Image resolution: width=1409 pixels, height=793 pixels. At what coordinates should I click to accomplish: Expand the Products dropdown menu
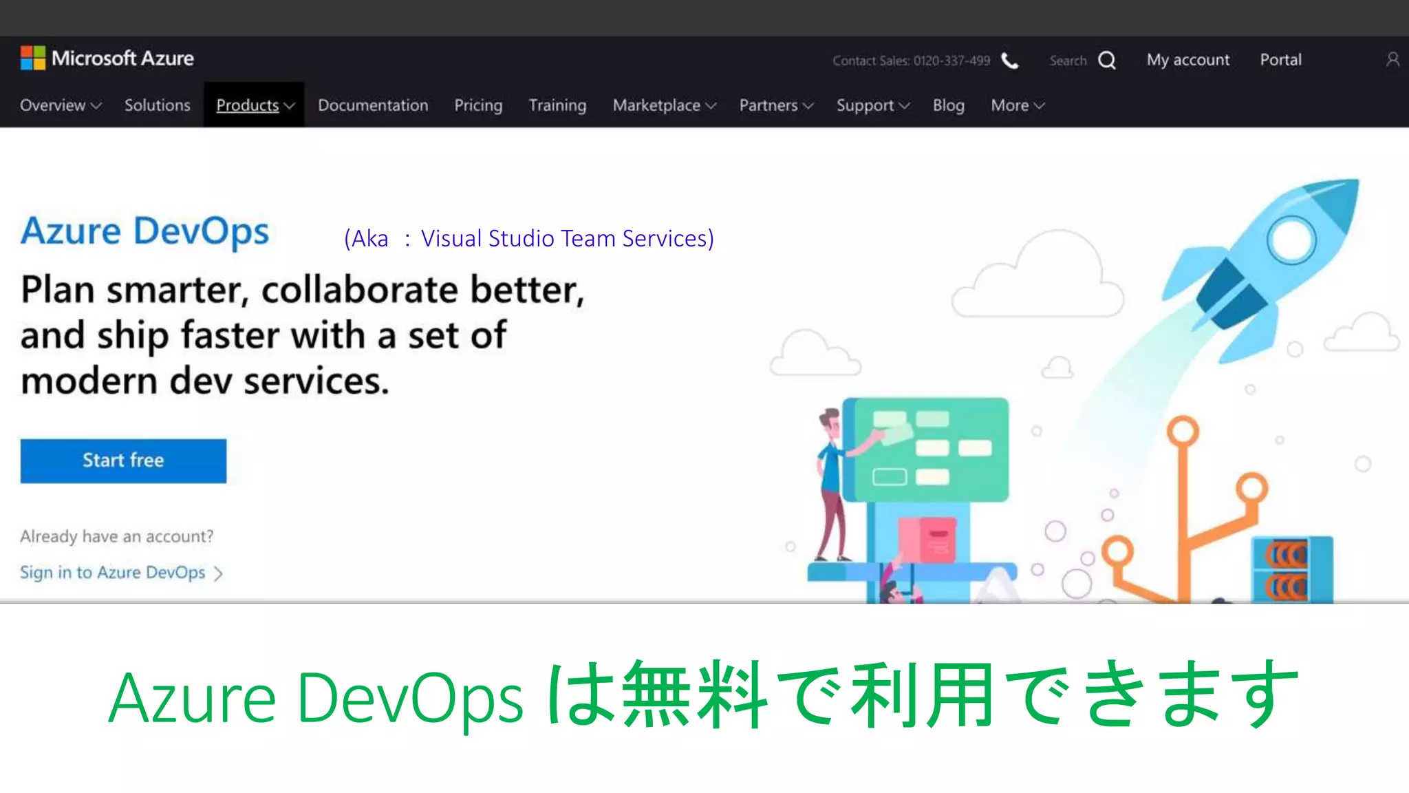tap(255, 105)
